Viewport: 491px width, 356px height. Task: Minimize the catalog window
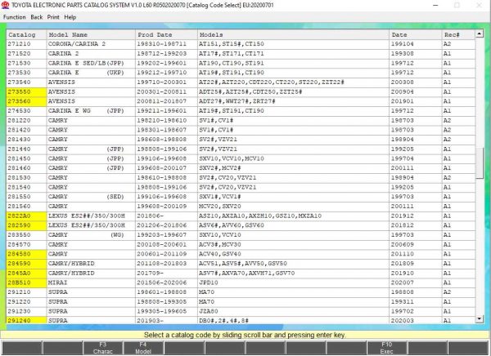point(435,6)
